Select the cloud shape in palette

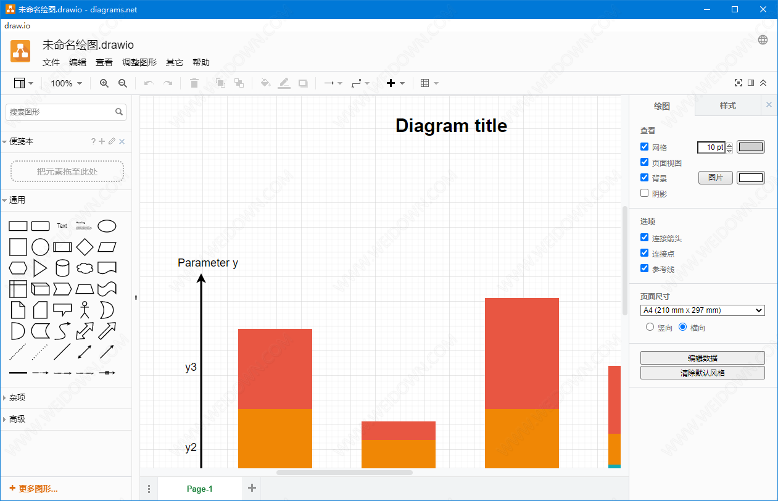85,268
